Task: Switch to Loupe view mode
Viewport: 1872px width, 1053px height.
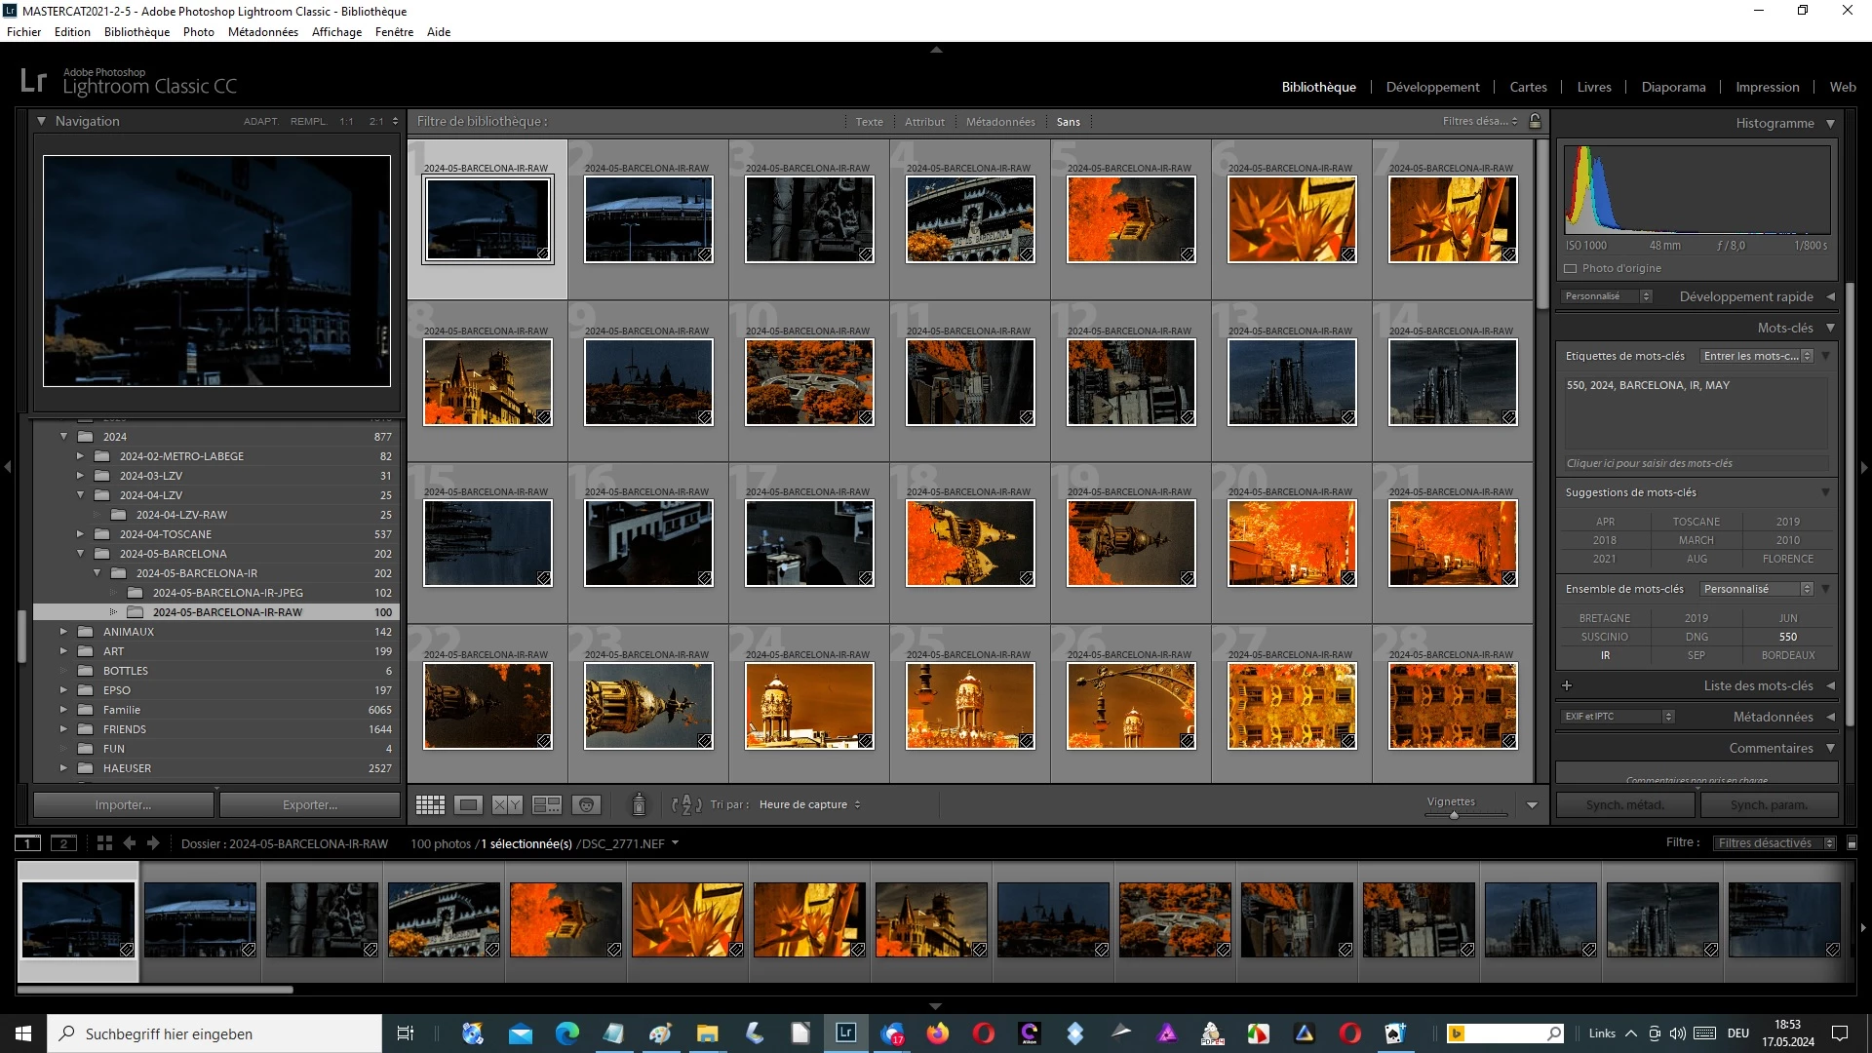Action: pos(469,804)
